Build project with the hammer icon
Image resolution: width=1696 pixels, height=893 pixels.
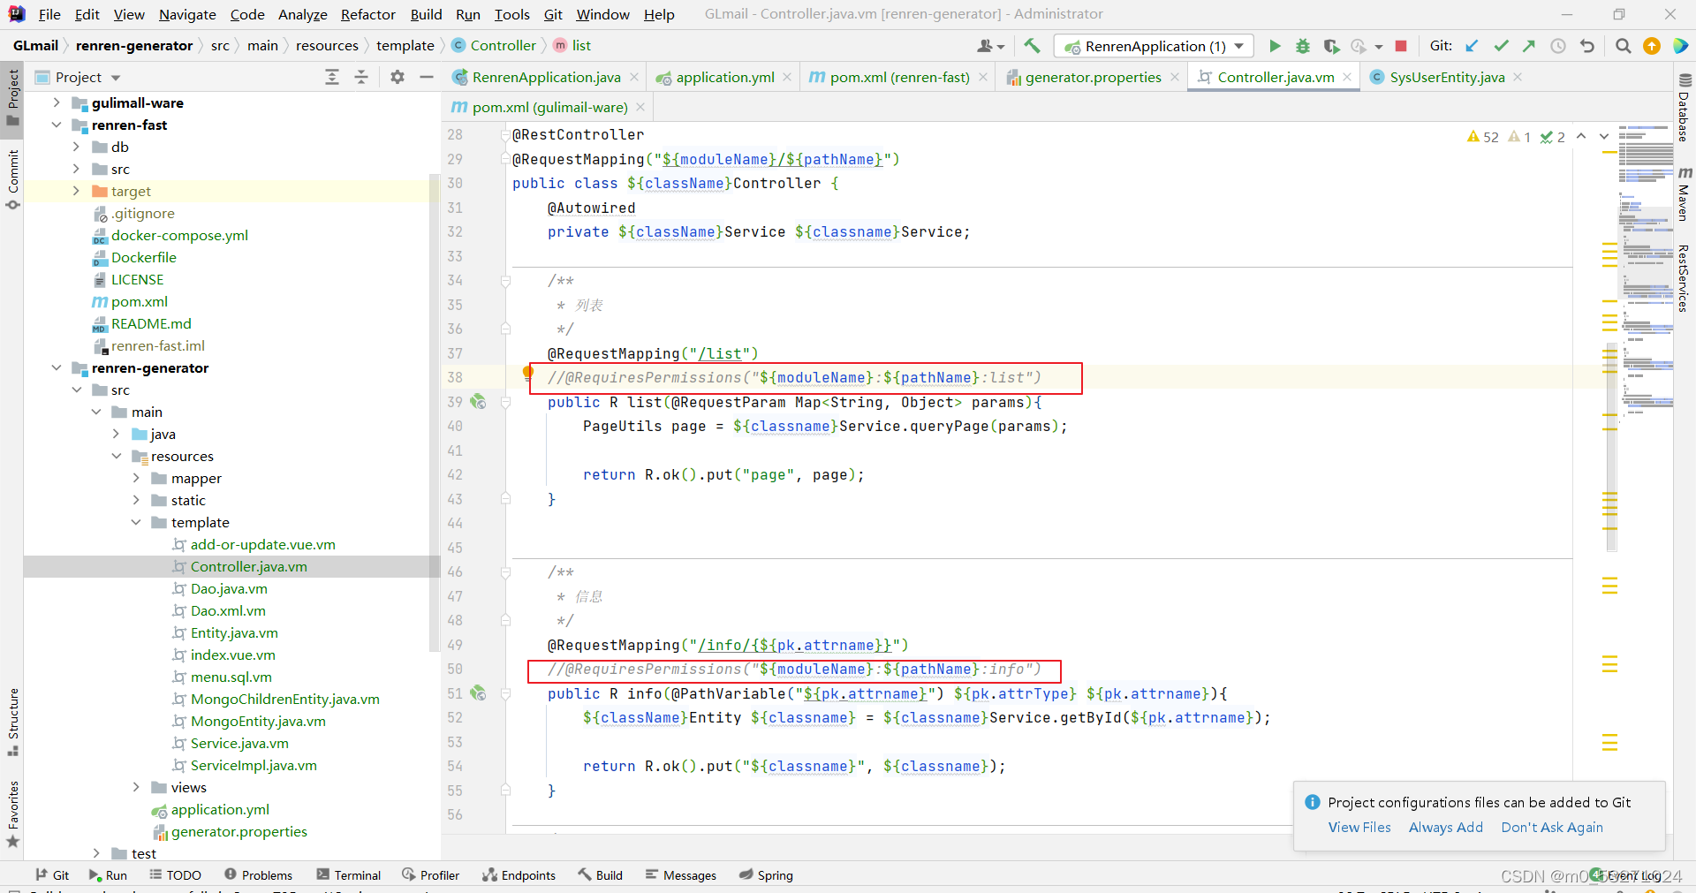[x=1032, y=46]
